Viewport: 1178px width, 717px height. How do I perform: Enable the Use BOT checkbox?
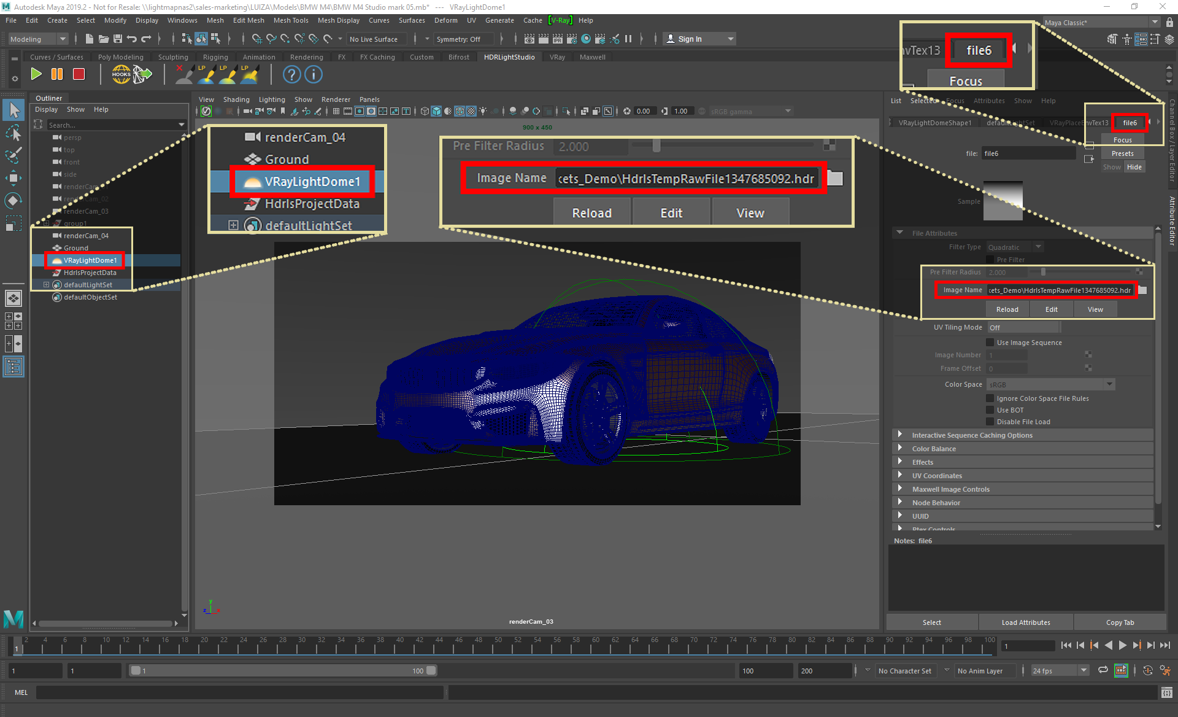(x=990, y=410)
